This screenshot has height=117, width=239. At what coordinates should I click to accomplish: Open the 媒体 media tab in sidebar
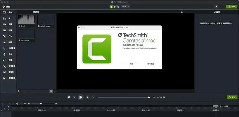pos(8,12)
